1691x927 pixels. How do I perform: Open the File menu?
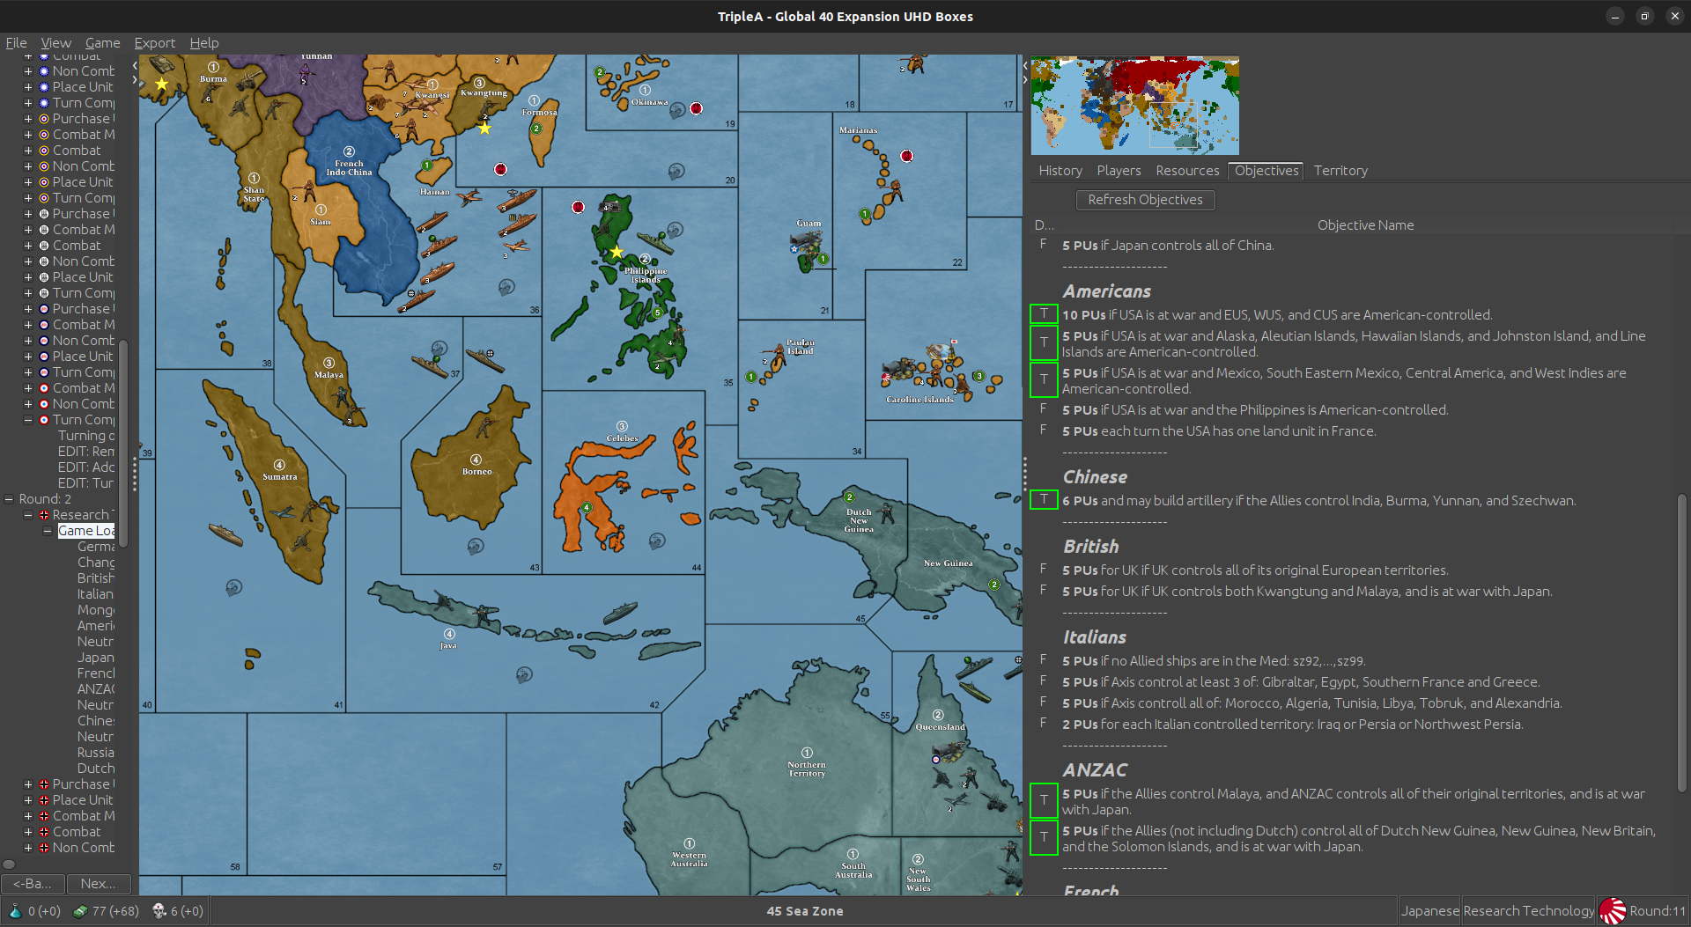[16, 43]
